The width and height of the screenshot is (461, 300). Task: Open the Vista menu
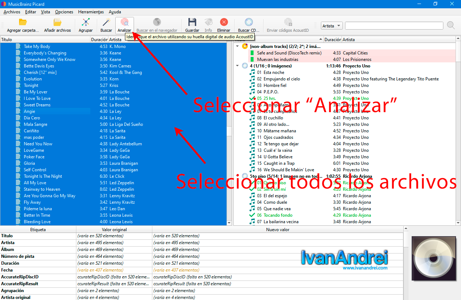tap(45, 12)
